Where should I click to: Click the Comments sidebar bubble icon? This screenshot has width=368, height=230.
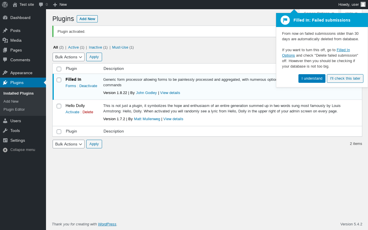pyautogui.click(x=5, y=60)
